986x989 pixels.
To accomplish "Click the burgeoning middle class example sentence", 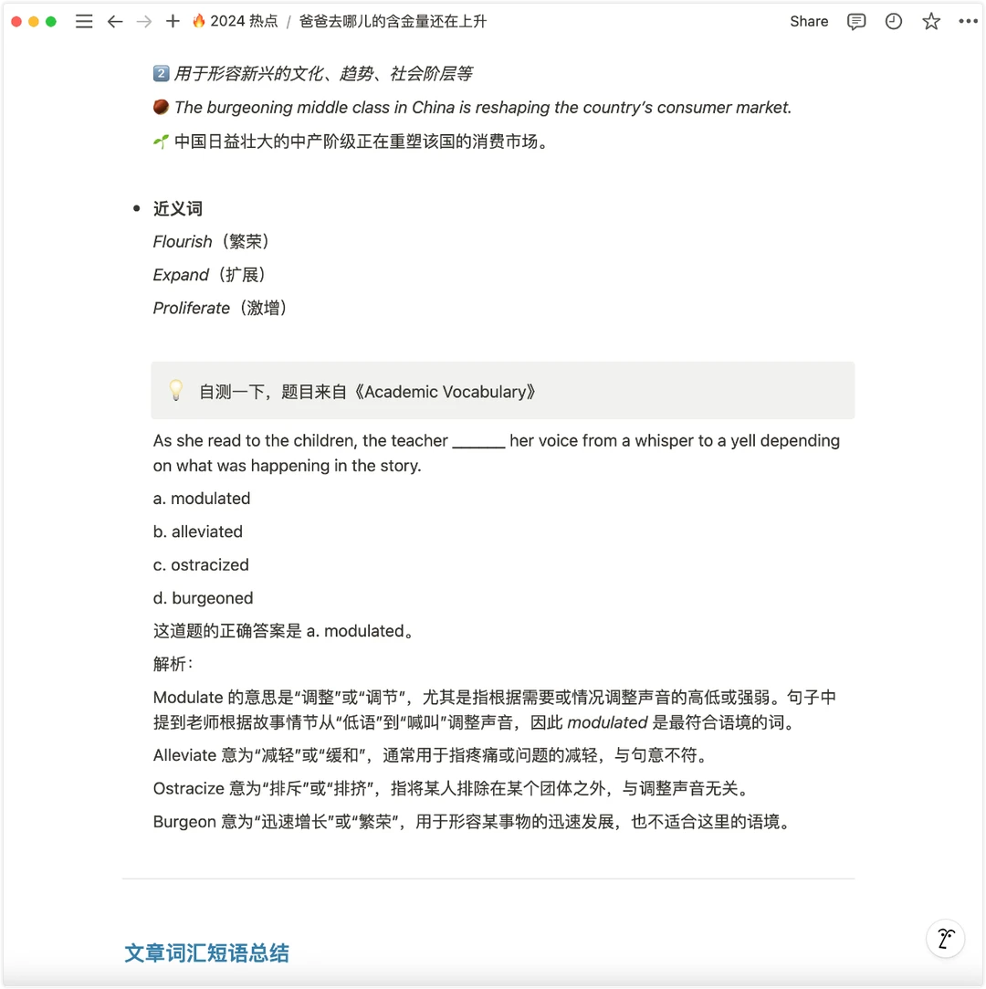I will 483,107.
